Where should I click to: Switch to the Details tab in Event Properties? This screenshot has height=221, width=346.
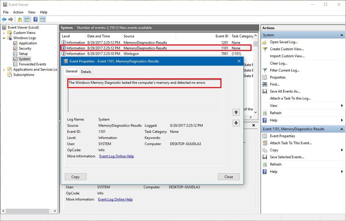pos(86,72)
